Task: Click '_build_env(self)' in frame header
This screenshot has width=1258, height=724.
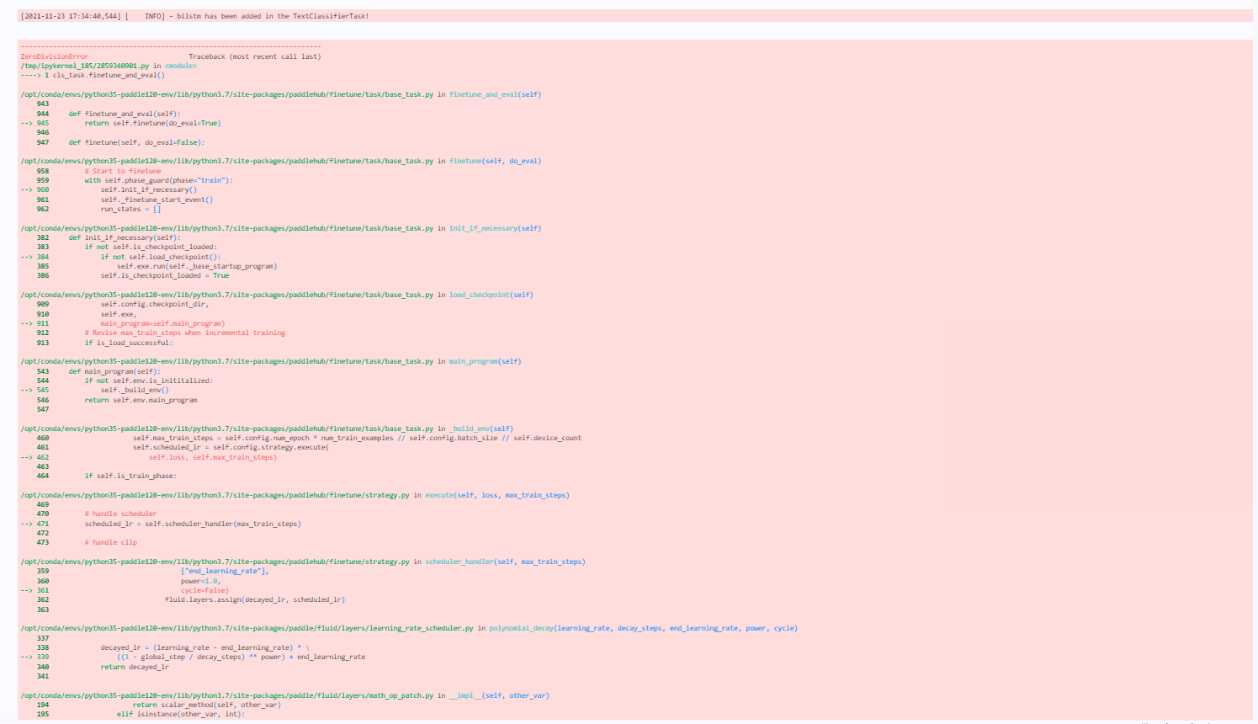Action: click(480, 429)
